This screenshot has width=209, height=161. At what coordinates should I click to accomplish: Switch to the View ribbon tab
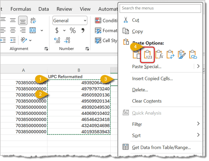(x=85, y=9)
